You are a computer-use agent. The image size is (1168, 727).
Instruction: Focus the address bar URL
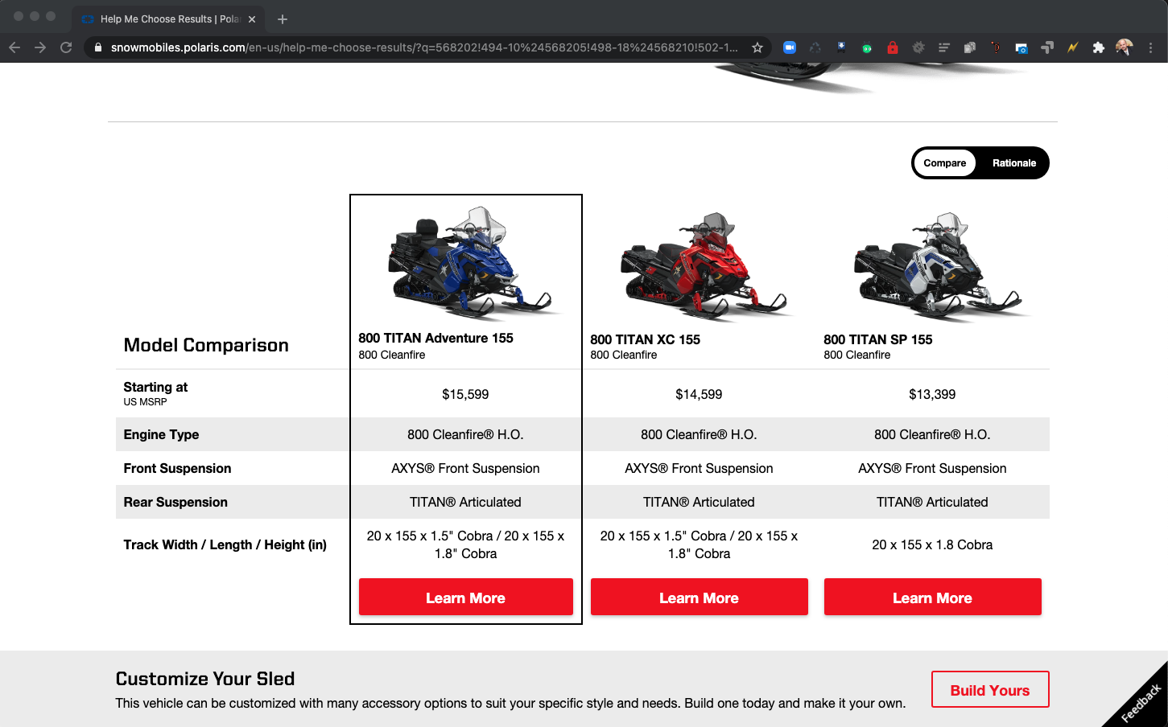(x=424, y=47)
